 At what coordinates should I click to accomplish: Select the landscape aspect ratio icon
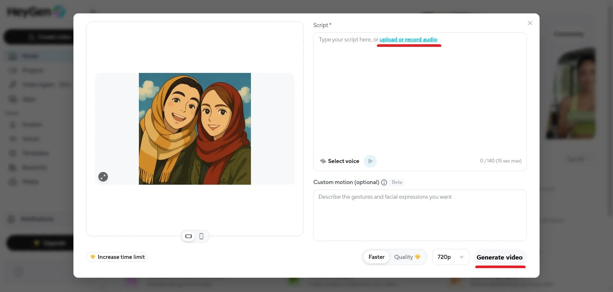pyautogui.click(x=188, y=236)
